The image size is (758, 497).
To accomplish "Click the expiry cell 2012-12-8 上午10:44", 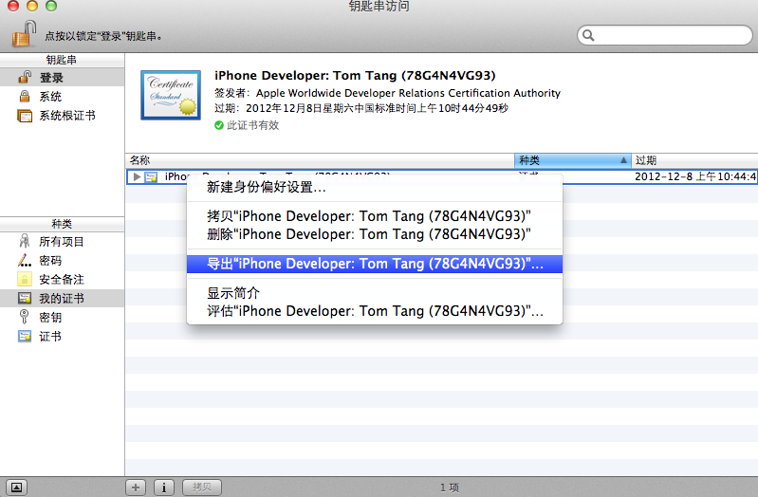I will [695, 176].
